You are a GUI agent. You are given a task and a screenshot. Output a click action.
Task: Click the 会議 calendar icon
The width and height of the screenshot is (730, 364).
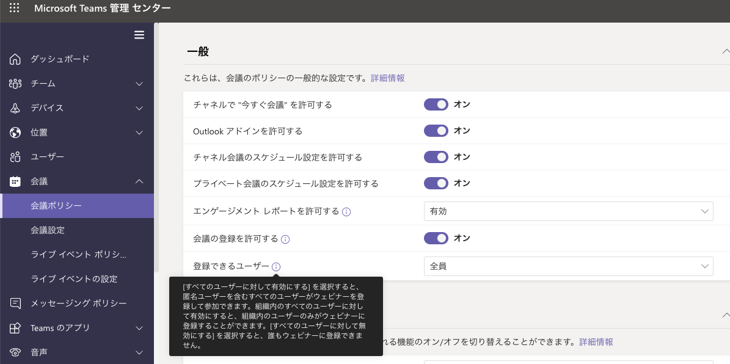click(15, 181)
